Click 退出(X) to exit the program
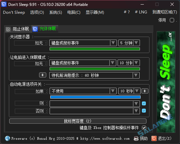Image resolution: width=180 pixels, height=144 pixels. (164, 138)
